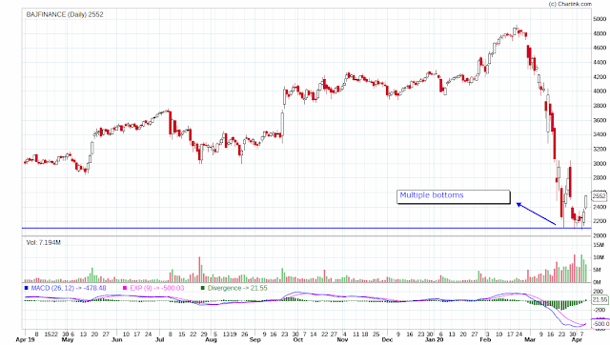Click the green Divergence legend square
Viewport: 610px width, 345px height.
tap(203, 288)
